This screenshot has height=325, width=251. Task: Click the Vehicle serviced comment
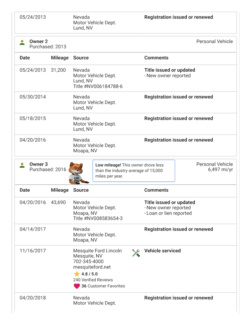pos(162,251)
